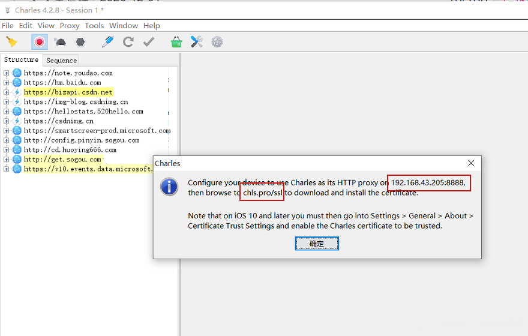Viewport: 528px width, 336px height.
Task: Expand the hellostats.520hello.com node
Action: click(6, 111)
